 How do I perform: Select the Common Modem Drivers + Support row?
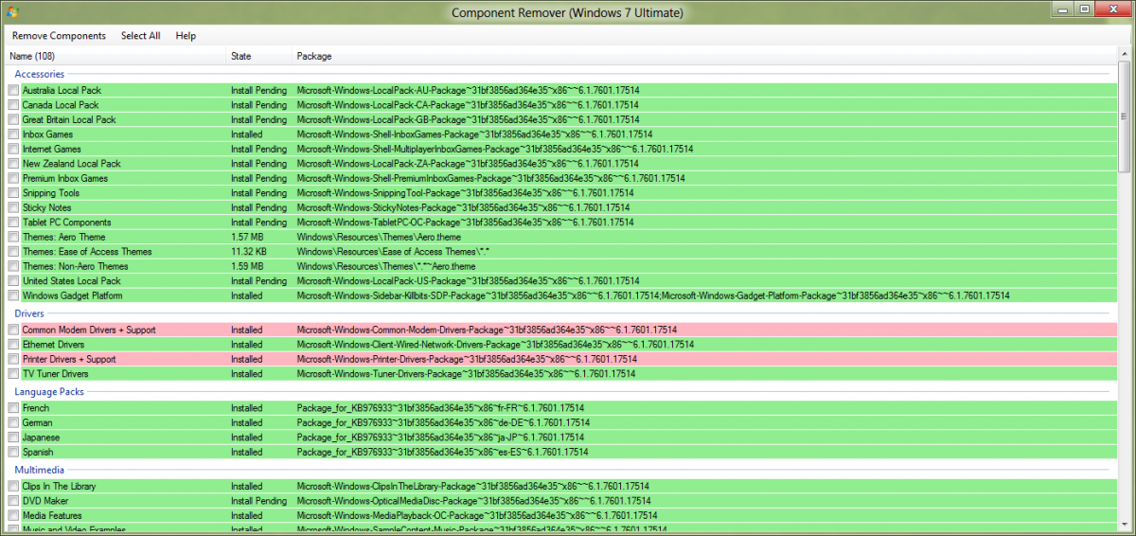pos(89,331)
